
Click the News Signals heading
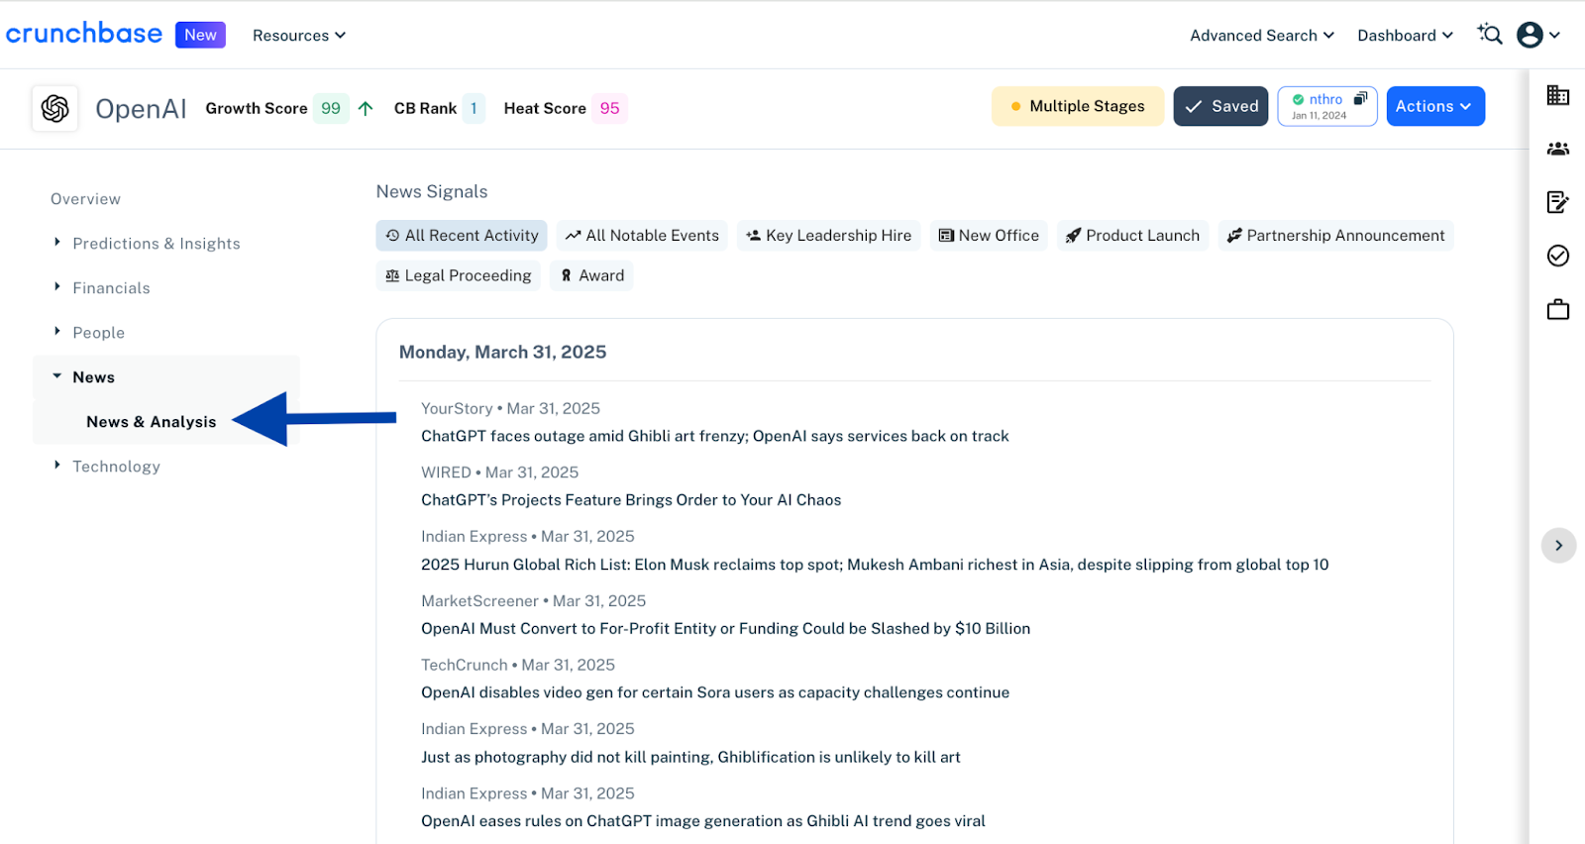432,192
